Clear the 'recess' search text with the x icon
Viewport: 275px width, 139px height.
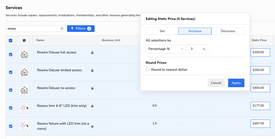pyautogui.click(x=62, y=28)
